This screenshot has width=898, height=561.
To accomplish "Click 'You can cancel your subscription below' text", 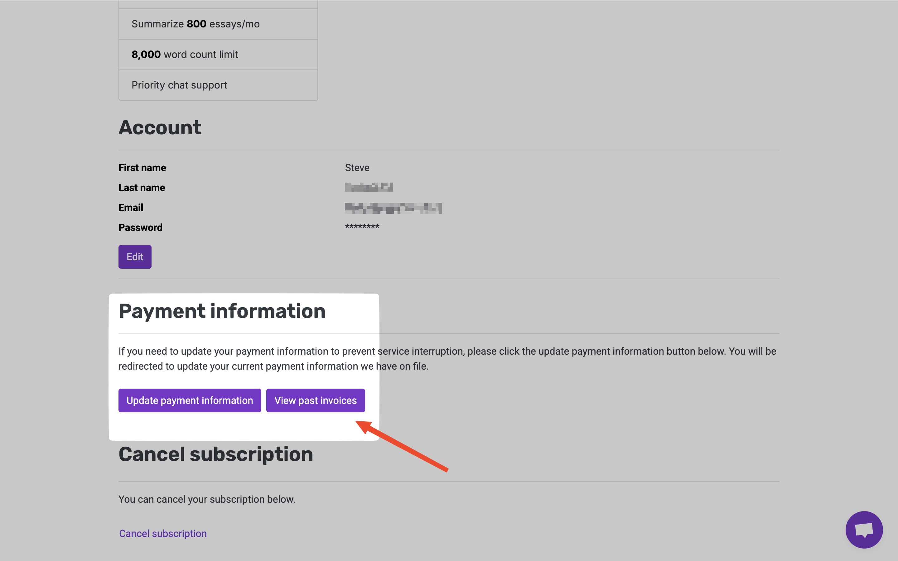I will pos(207,499).
